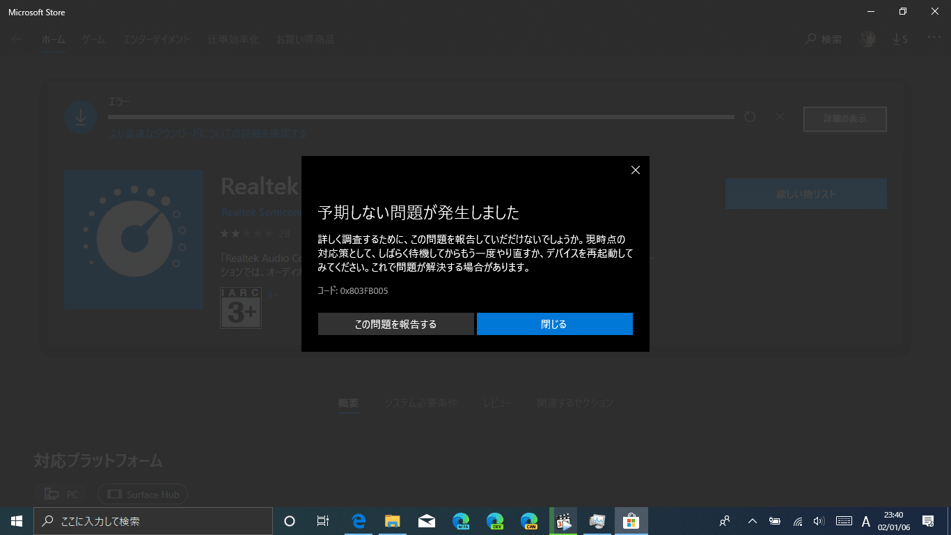
Task: Select the 関連するセクション tab
Action: tap(575, 403)
